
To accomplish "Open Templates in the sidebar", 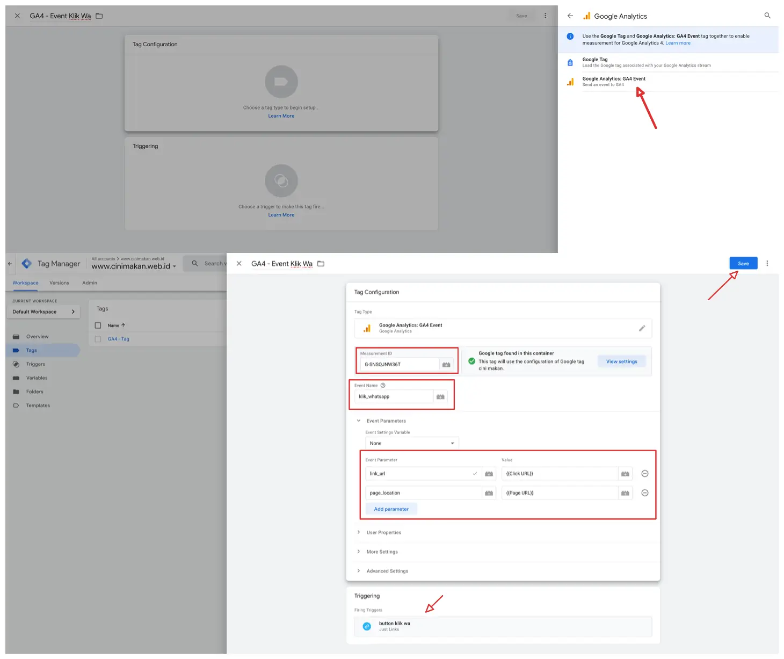I will coord(38,406).
